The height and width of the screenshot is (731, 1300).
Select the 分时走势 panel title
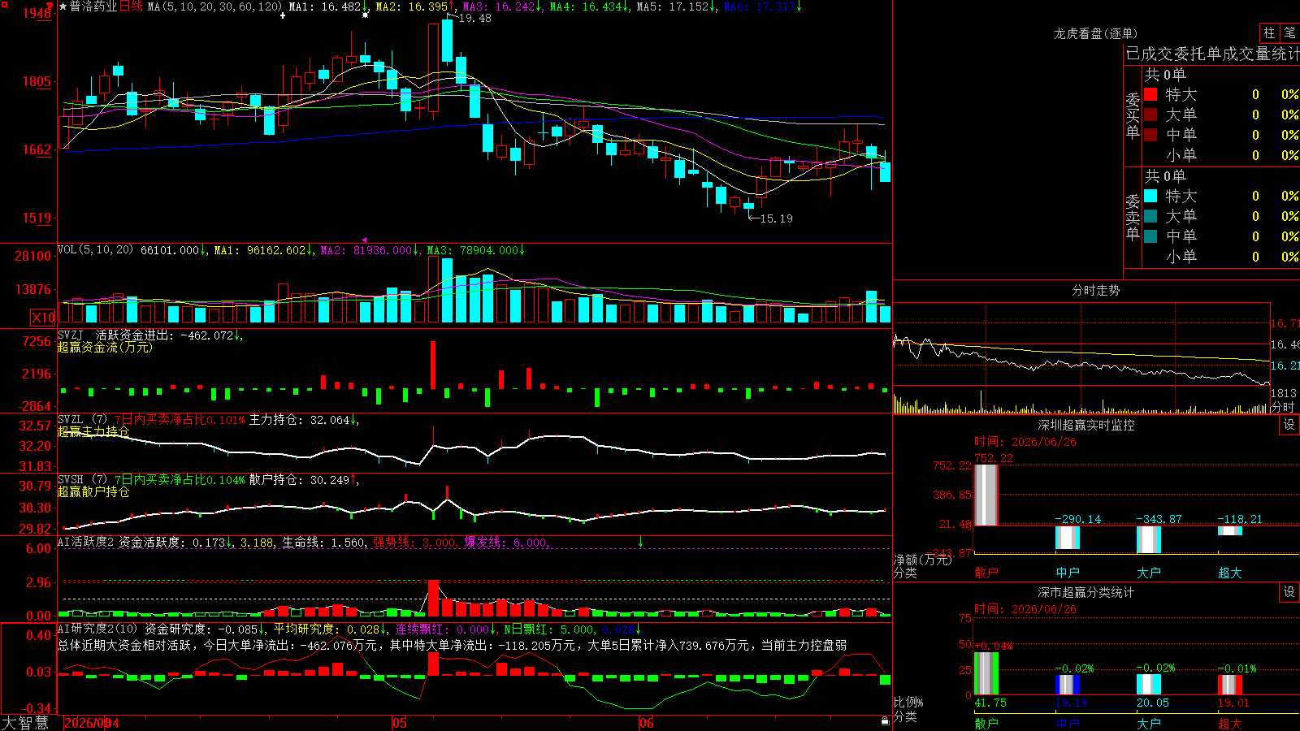(1095, 290)
